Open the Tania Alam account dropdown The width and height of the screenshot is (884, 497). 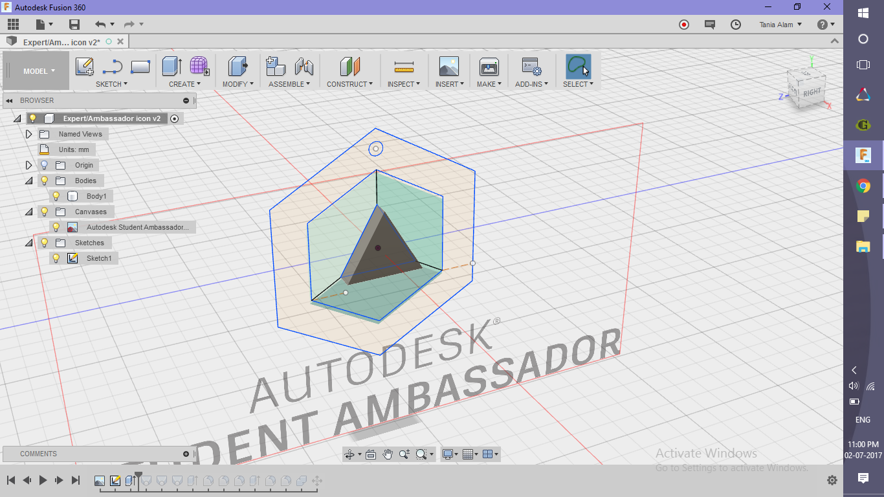780,25
